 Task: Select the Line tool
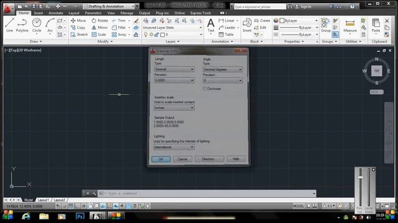(9, 25)
